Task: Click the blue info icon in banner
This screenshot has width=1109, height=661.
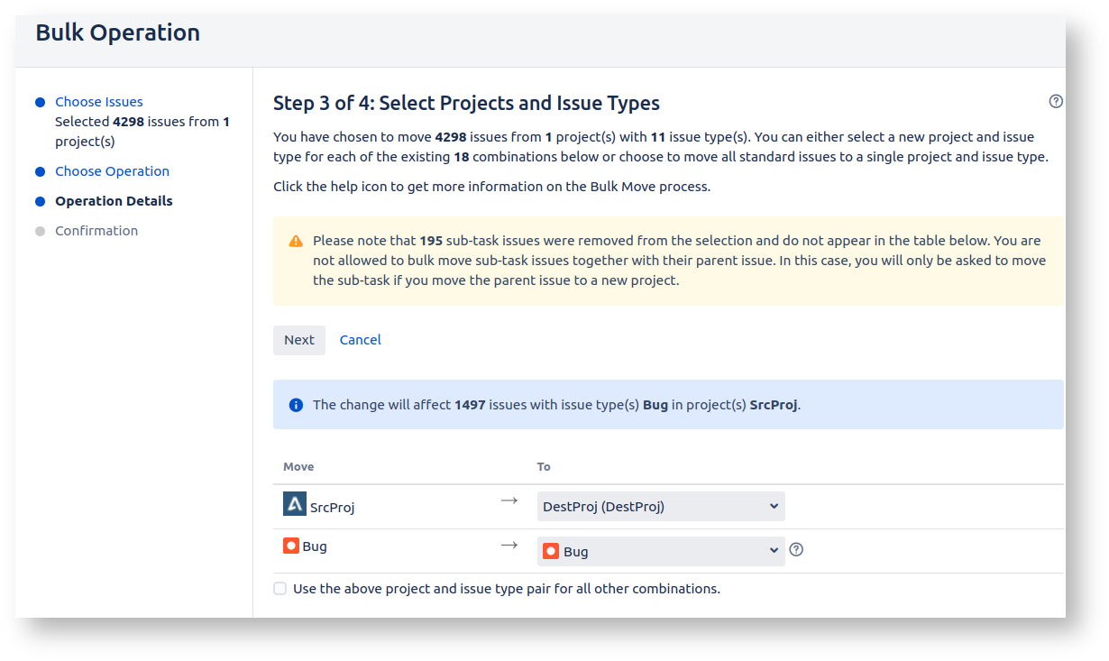Action: [296, 405]
